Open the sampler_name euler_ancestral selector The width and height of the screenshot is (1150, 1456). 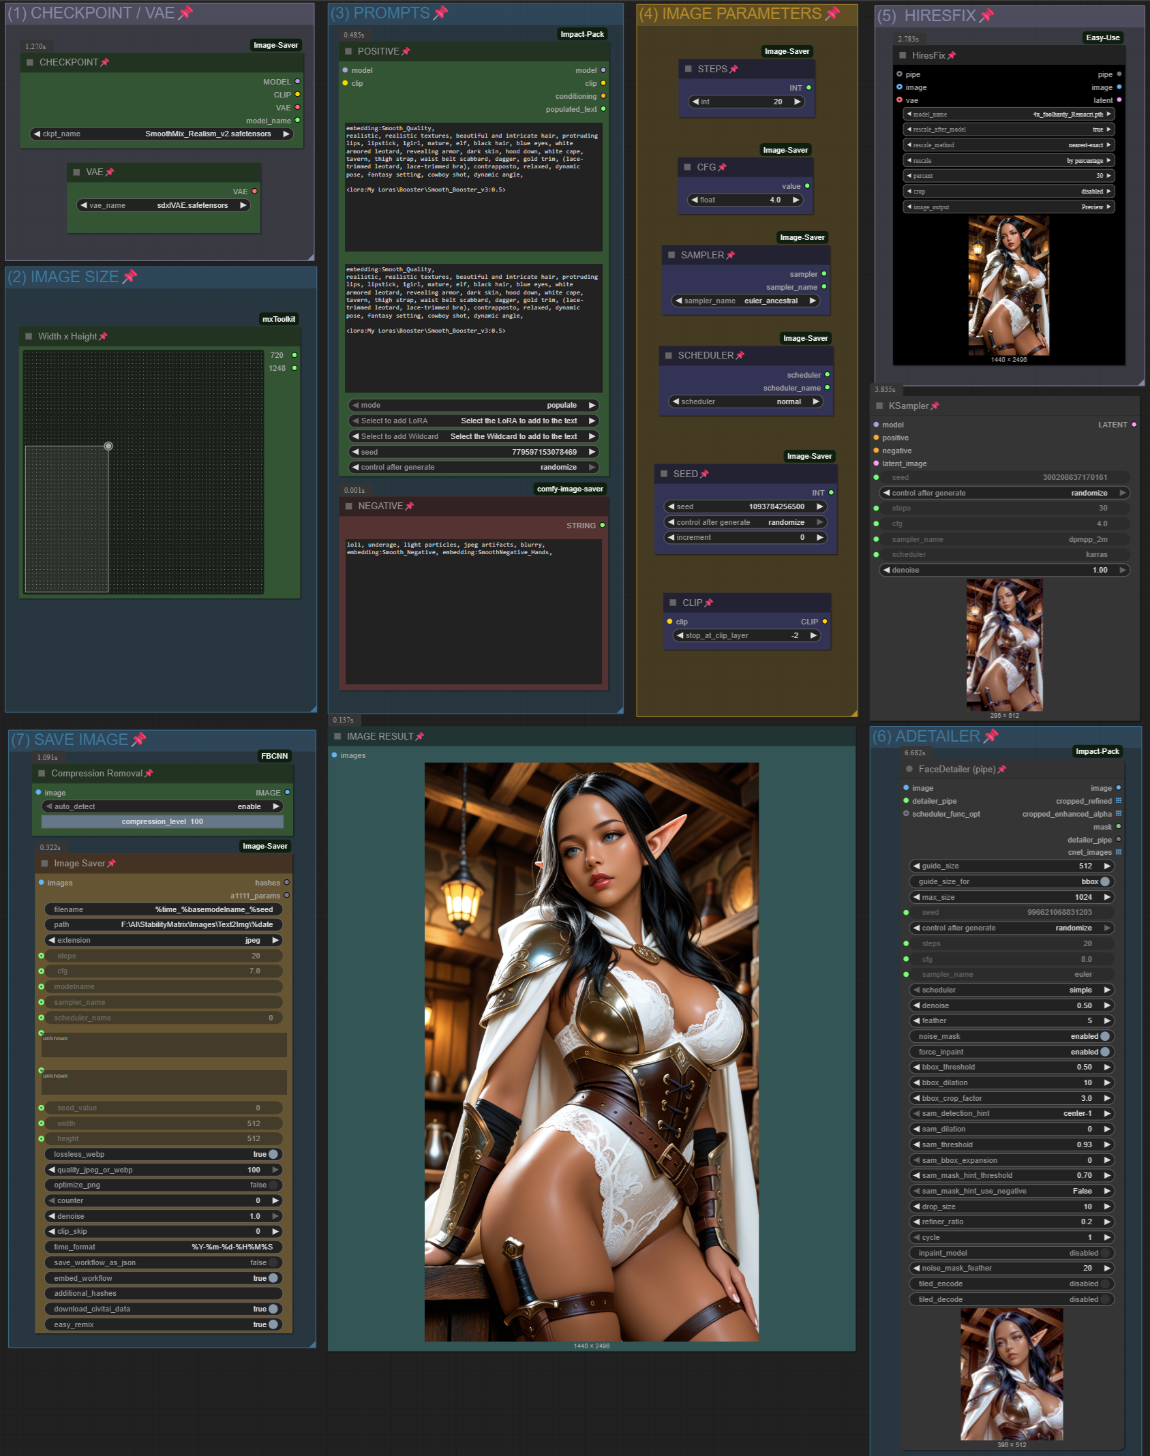pyautogui.click(x=744, y=301)
